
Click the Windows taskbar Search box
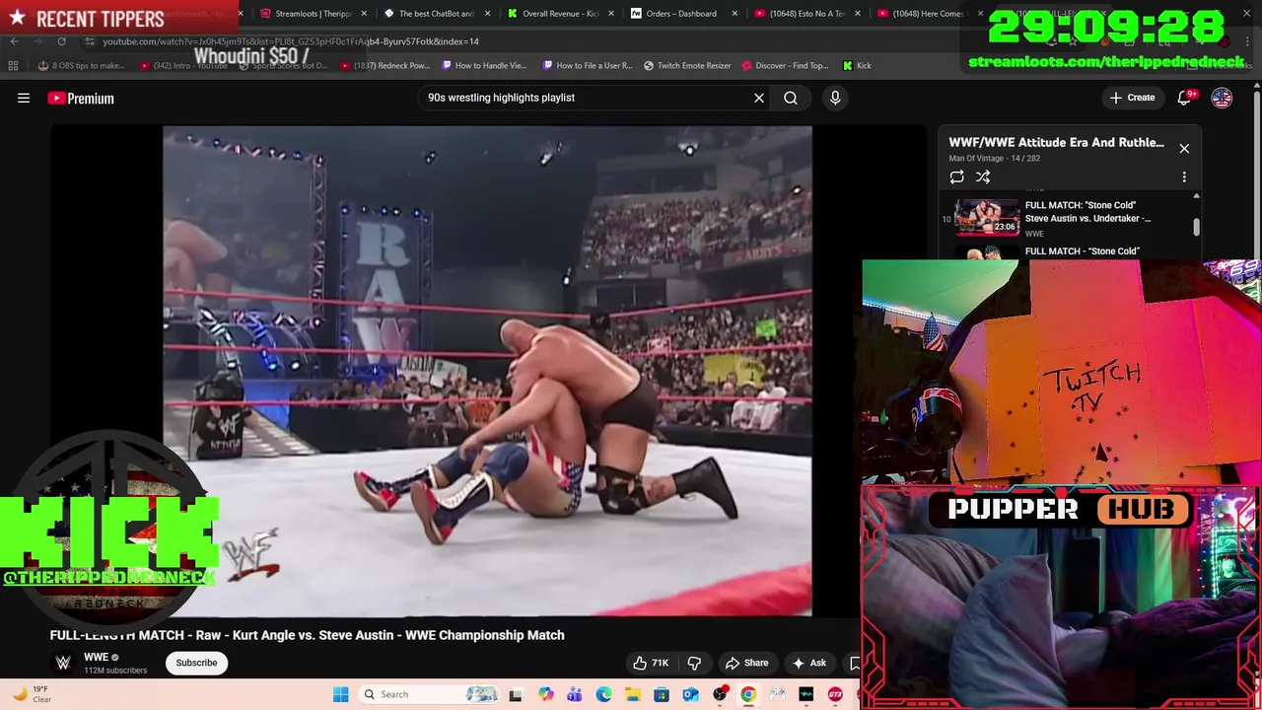click(429, 694)
